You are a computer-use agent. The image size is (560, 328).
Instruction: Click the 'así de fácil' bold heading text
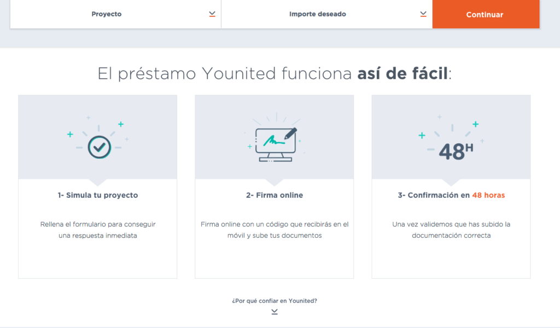pyautogui.click(x=402, y=73)
